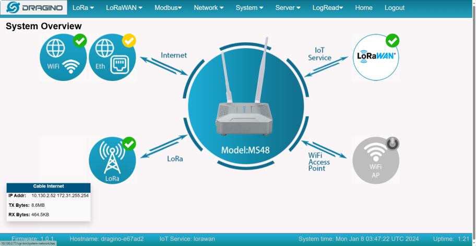Click the green check badge on LoRa
Screen dimensions: 476x246
pos(129,144)
